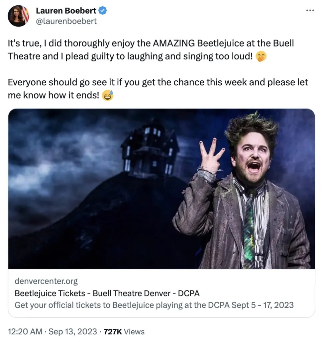The image size is (323, 340).
Task: Click the word AMAZING in the tweet
Action: [174, 43]
